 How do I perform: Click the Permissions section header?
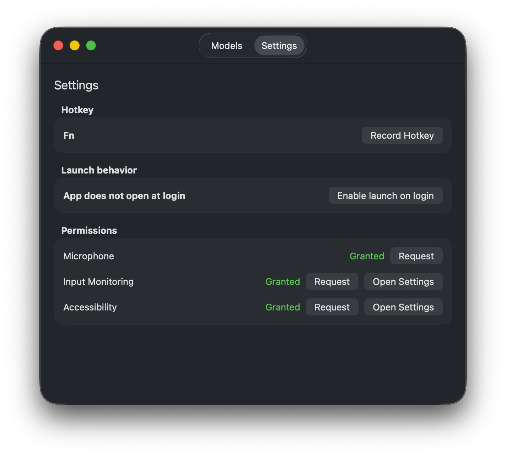pos(89,230)
